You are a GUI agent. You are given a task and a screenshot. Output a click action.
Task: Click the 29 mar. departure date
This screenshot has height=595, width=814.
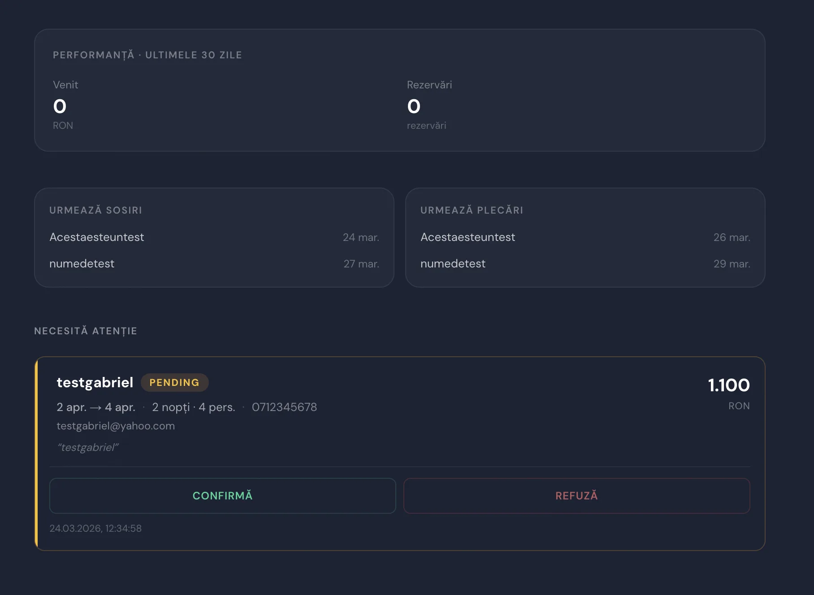coord(732,264)
